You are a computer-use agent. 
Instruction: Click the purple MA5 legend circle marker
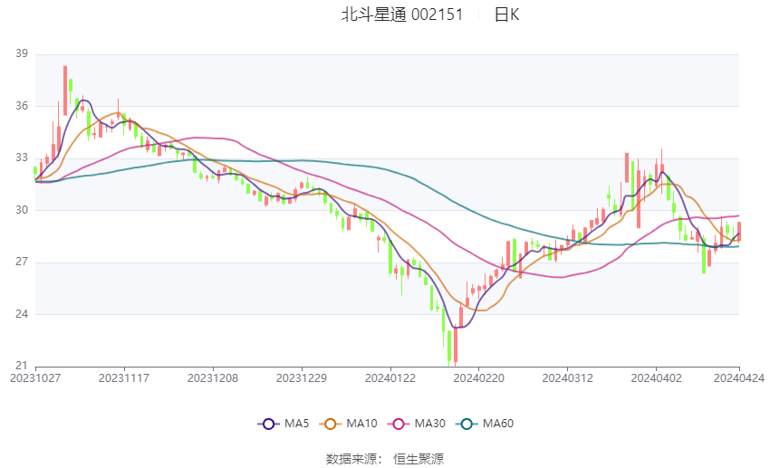coord(267,423)
